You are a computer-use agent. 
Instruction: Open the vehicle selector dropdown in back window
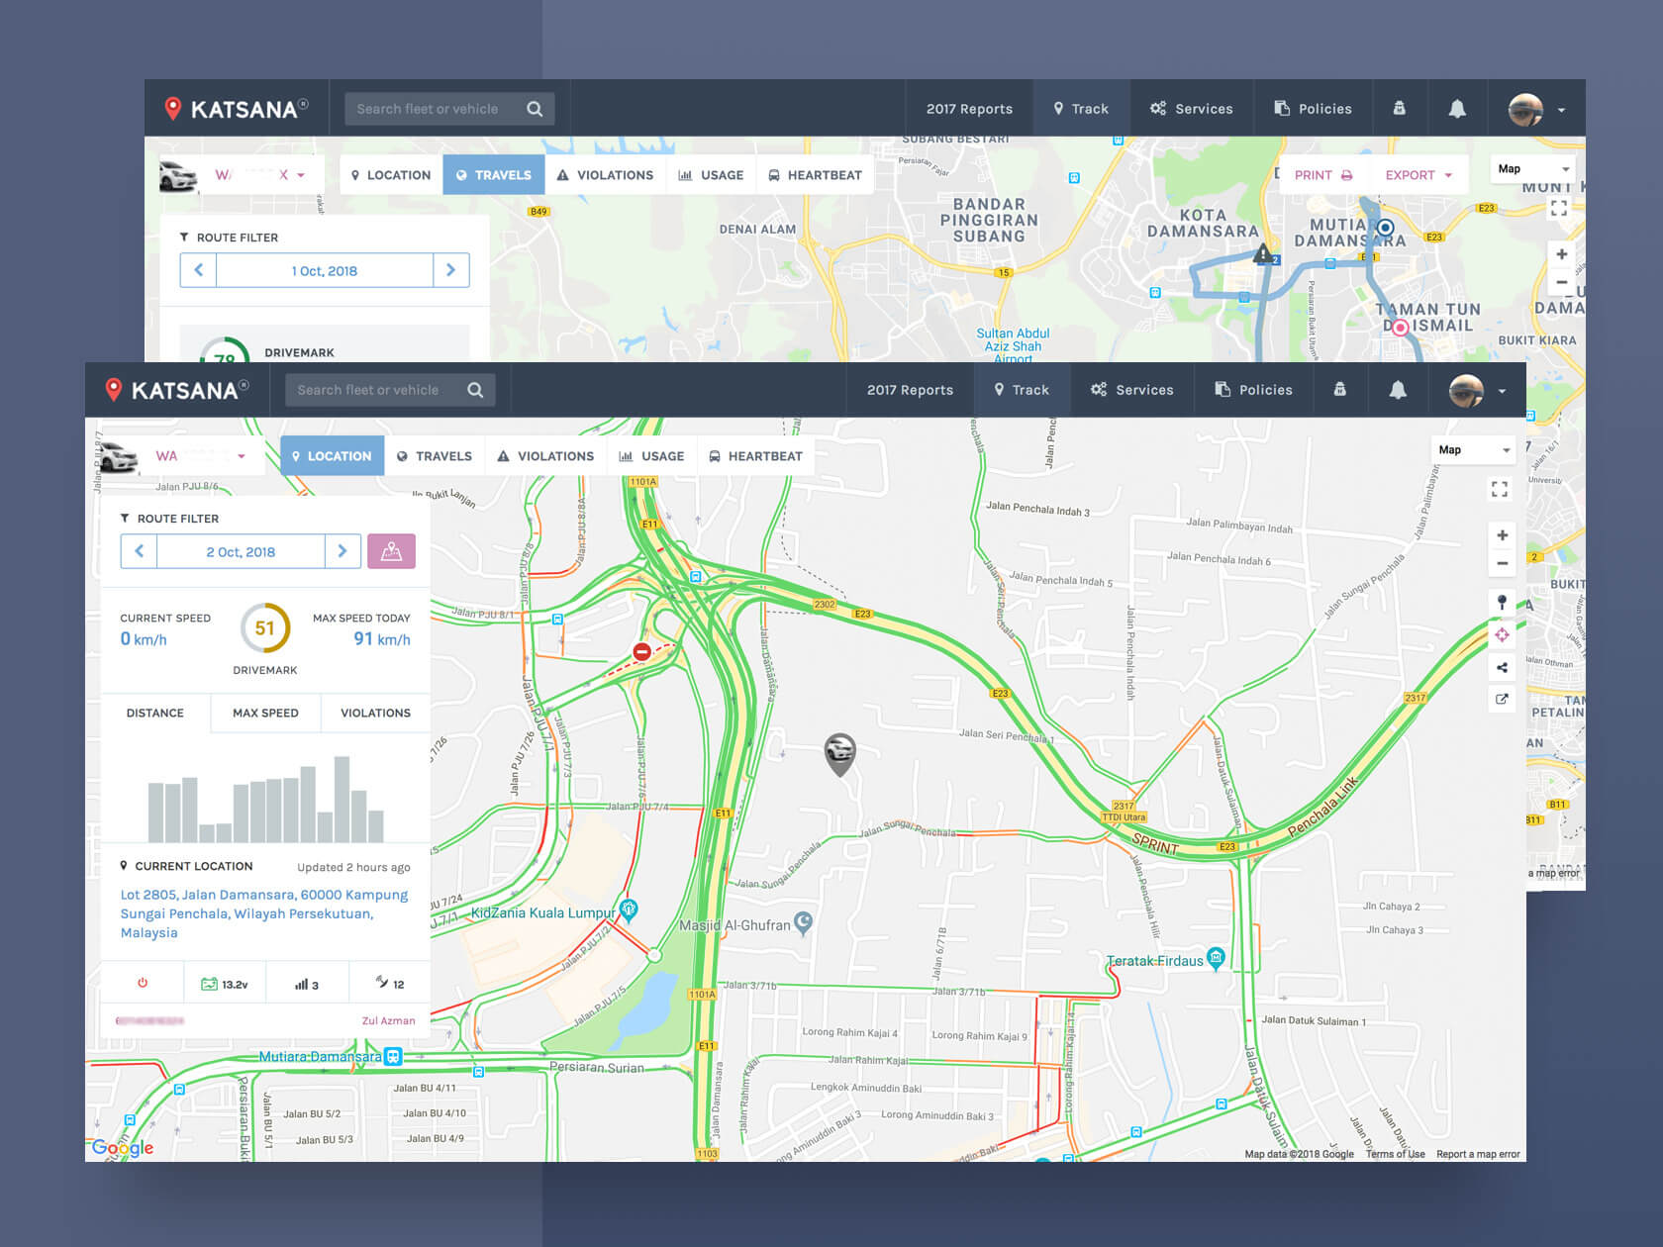(x=259, y=175)
